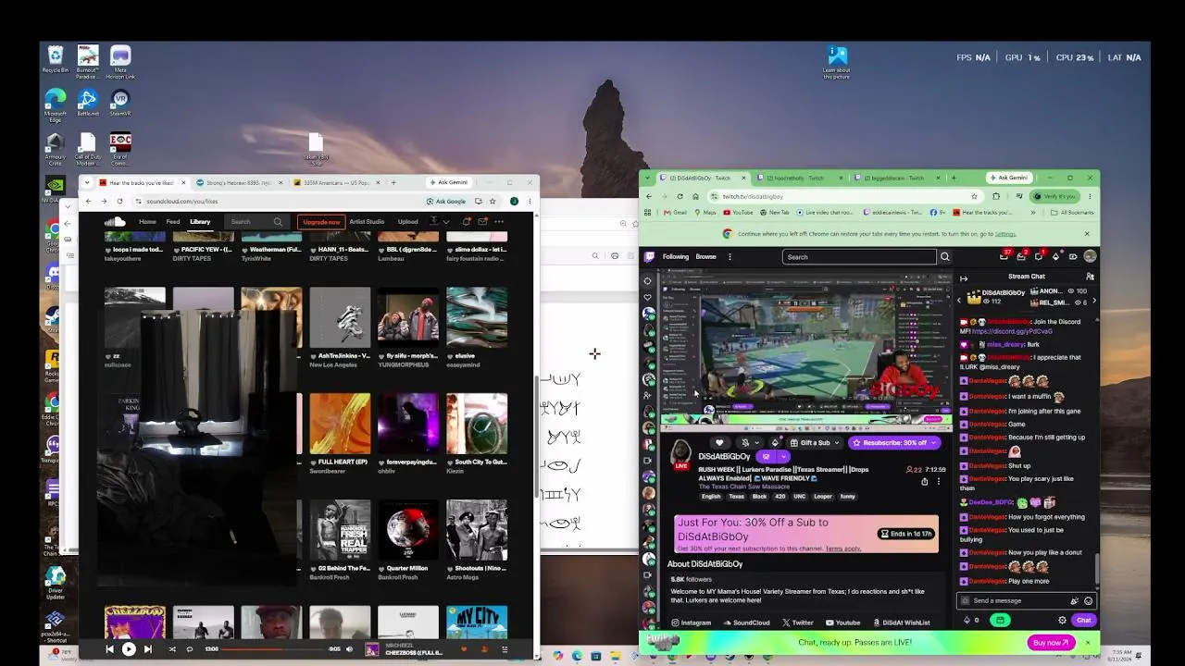Expand SoundCloud header dropdown chevron near Upload
This screenshot has width=1185, height=666.
(445, 222)
